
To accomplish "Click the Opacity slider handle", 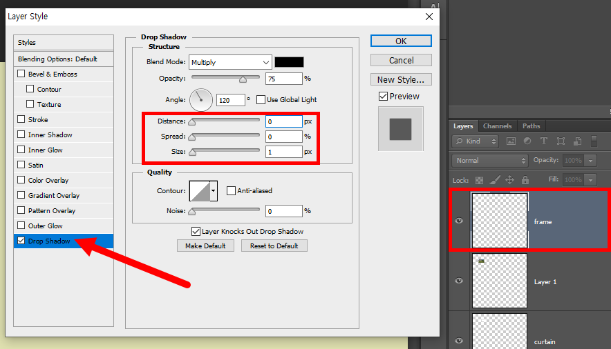I will click(x=243, y=79).
